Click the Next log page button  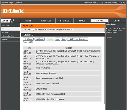(x=58, y=39)
